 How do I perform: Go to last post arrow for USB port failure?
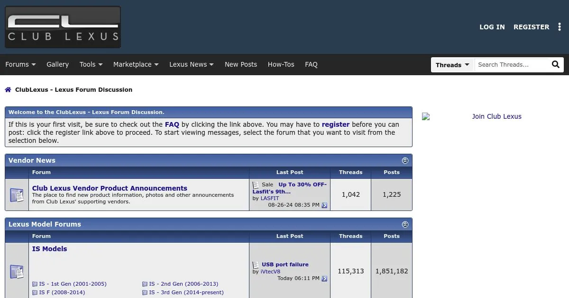pyautogui.click(x=324, y=279)
